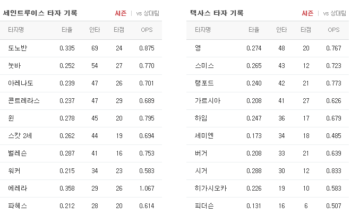
Task: Select batter 콘트레라스
Action: point(24,100)
